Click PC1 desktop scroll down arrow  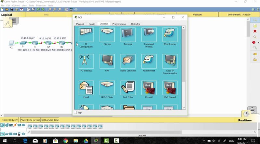click(x=184, y=108)
